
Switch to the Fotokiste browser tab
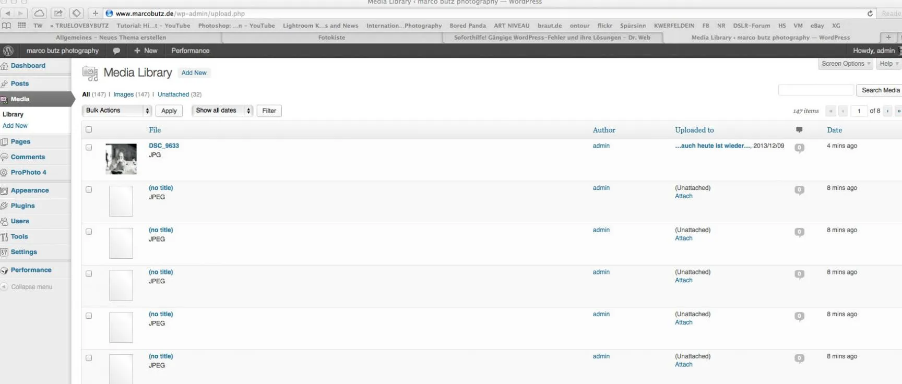pyautogui.click(x=332, y=38)
